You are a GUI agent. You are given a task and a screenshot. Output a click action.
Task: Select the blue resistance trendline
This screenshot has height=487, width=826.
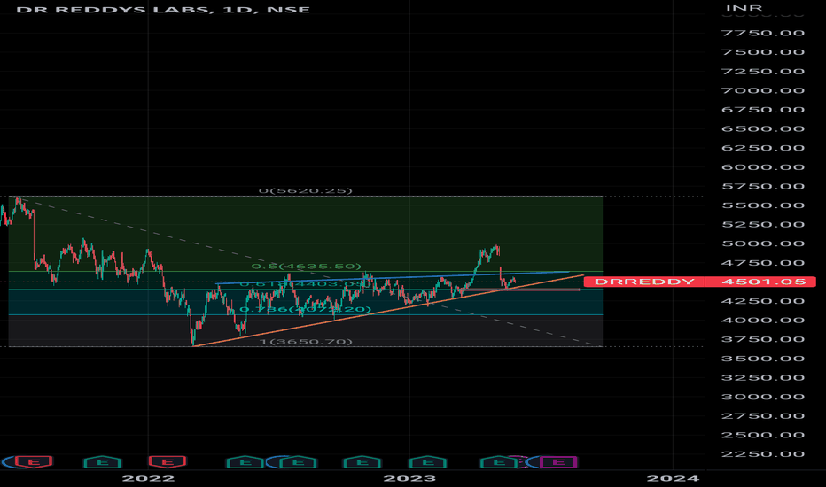393,278
